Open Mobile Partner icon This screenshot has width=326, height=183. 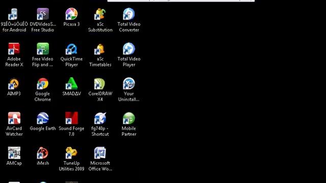pyautogui.click(x=129, y=118)
